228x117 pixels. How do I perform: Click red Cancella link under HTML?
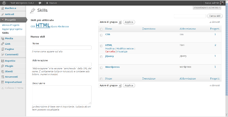110,52
